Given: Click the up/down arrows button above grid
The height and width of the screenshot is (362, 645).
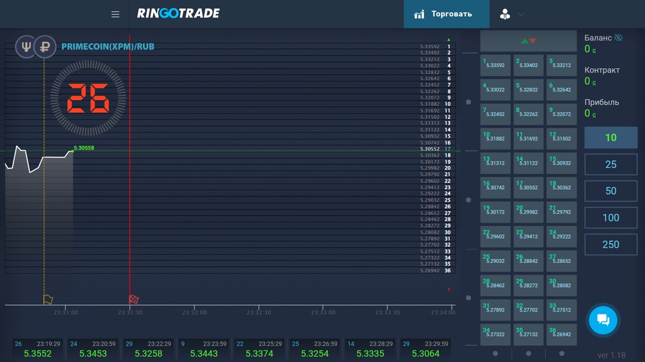Looking at the screenshot, I should [x=528, y=41].
